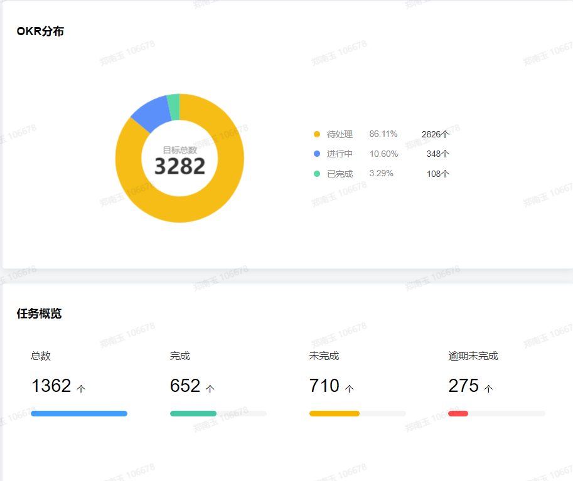Click the 10.60% percentage value

click(383, 154)
